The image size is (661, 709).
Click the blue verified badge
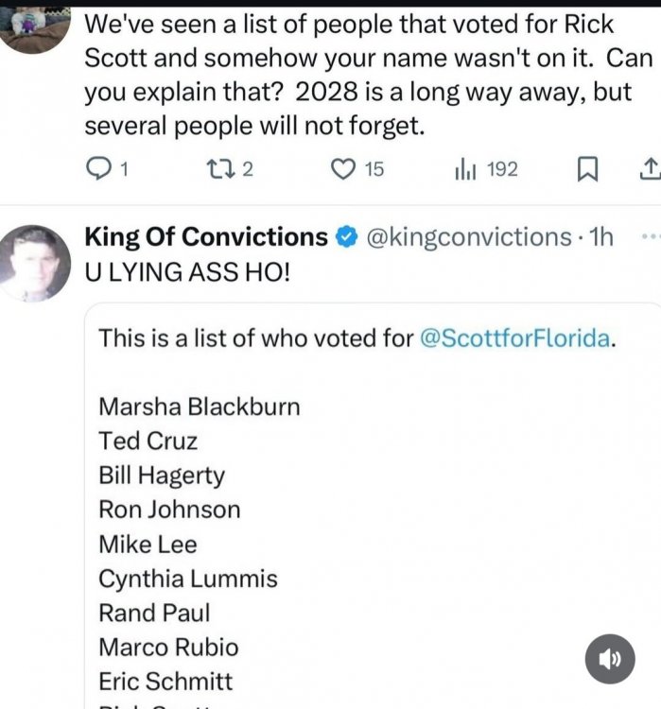pos(346,237)
